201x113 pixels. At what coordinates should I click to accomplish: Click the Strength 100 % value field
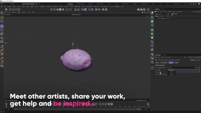tap(171, 72)
